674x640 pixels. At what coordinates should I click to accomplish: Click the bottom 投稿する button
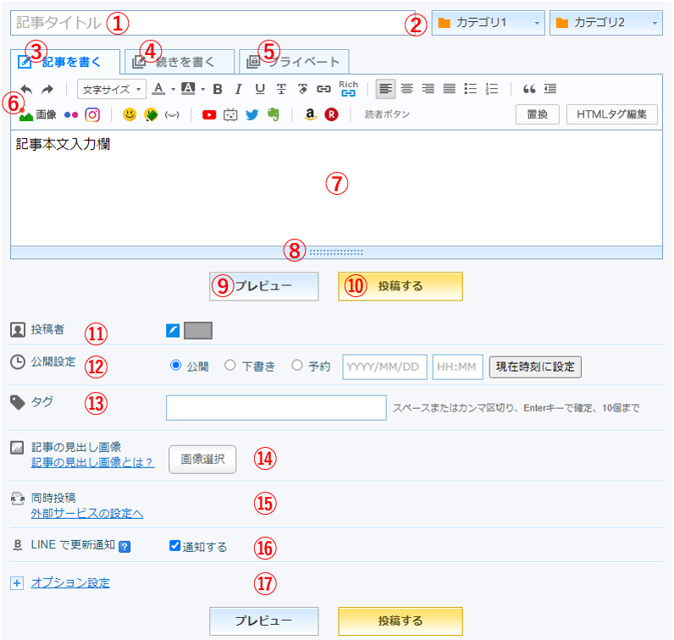click(x=401, y=621)
